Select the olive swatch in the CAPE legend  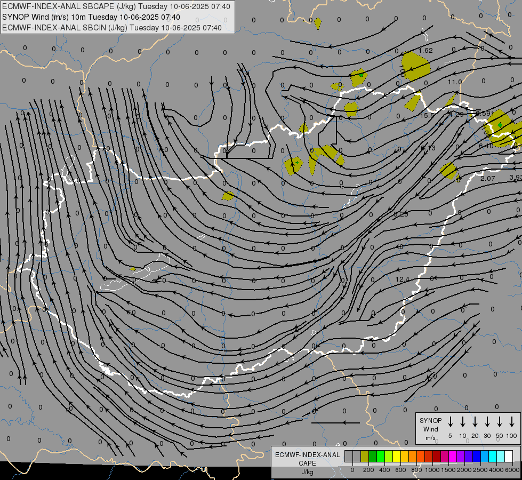[365, 456]
